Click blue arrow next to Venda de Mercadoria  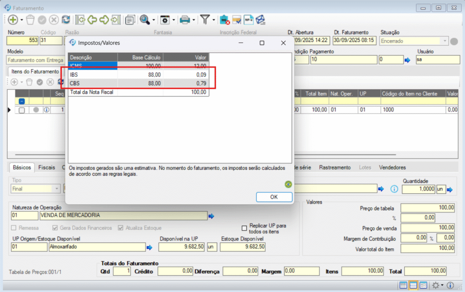(x=211, y=216)
